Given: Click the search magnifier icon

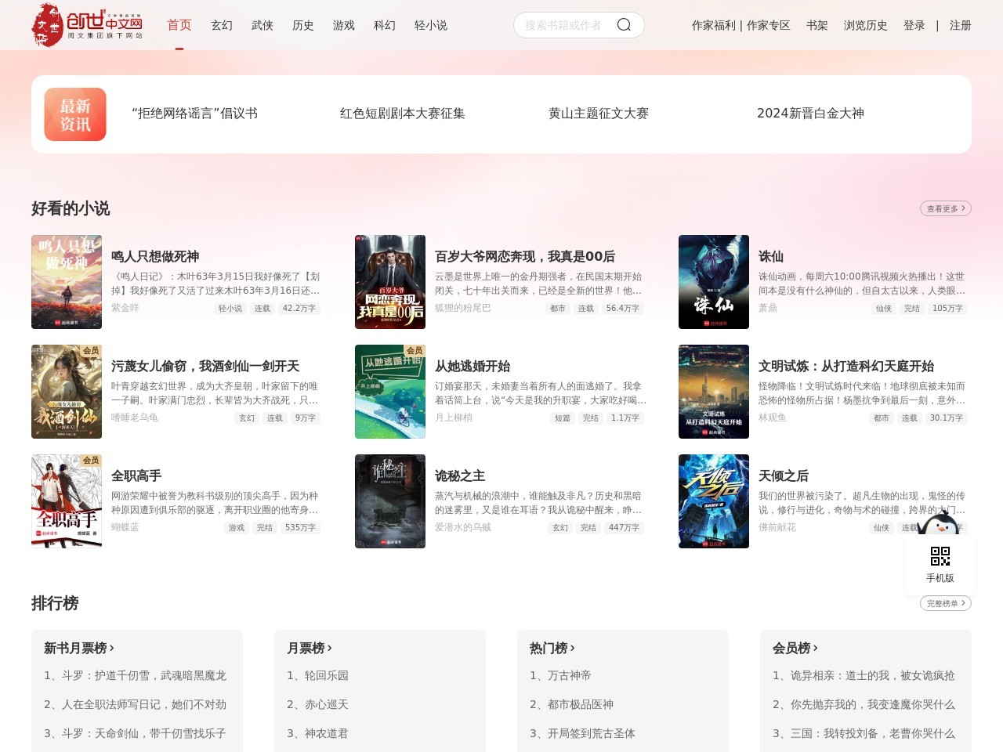Looking at the screenshot, I should click(624, 24).
